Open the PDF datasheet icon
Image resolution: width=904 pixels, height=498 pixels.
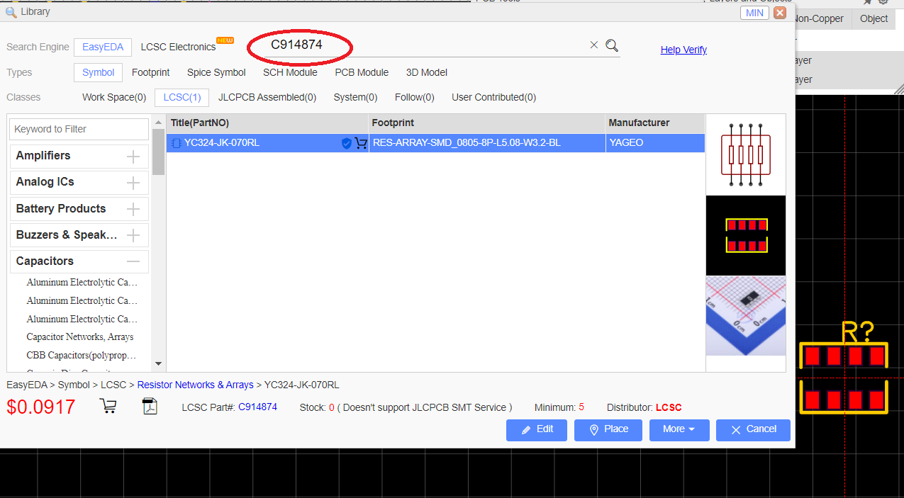pos(150,407)
